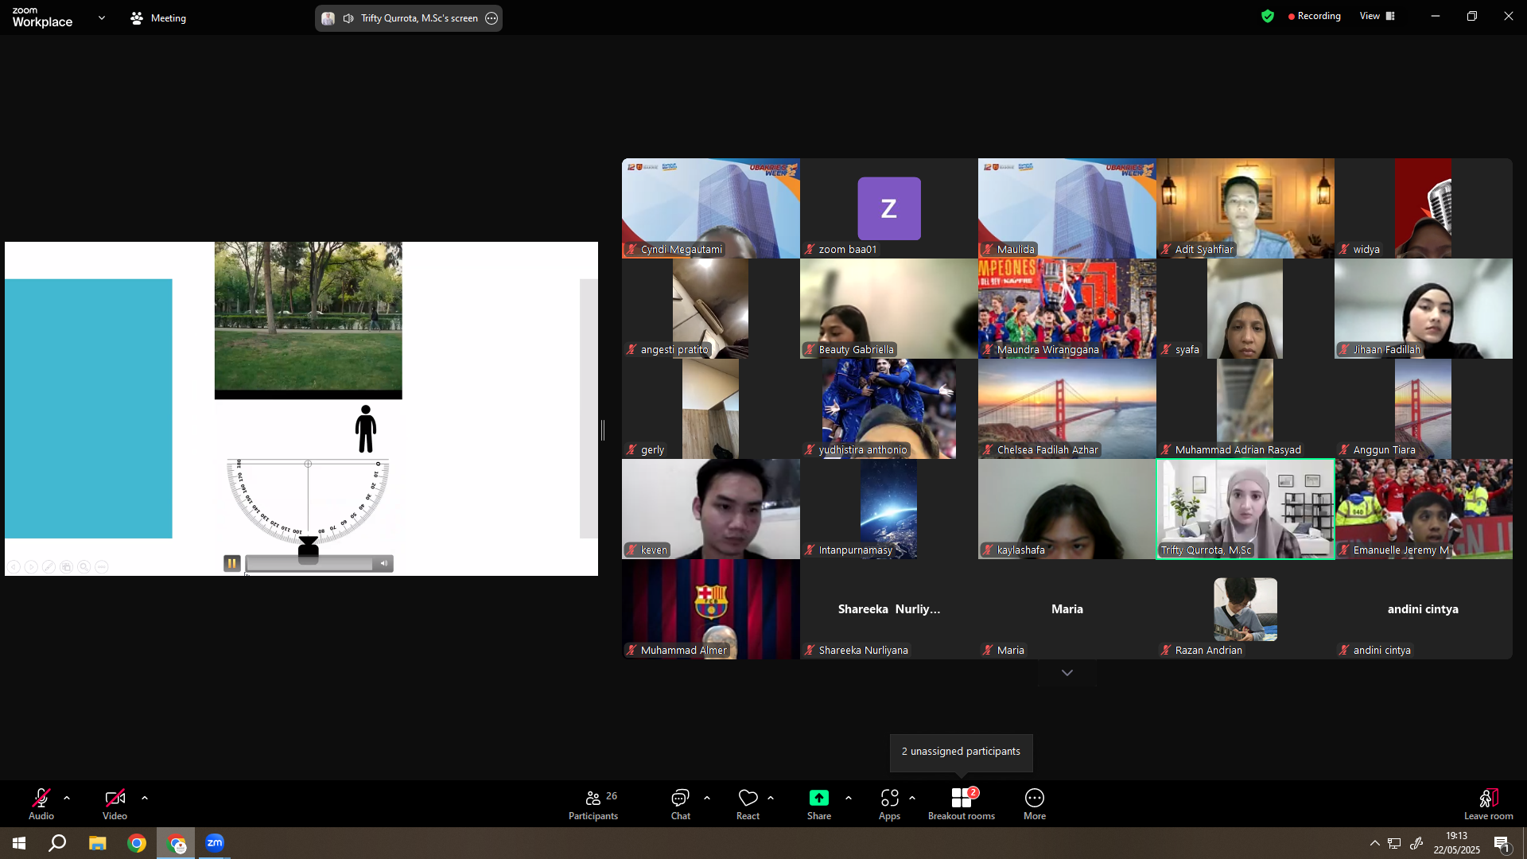Viewport: 1527px width, 859px height.
Task: Click Razan Andrian's profile picture tile
Action: (1245, 609)
